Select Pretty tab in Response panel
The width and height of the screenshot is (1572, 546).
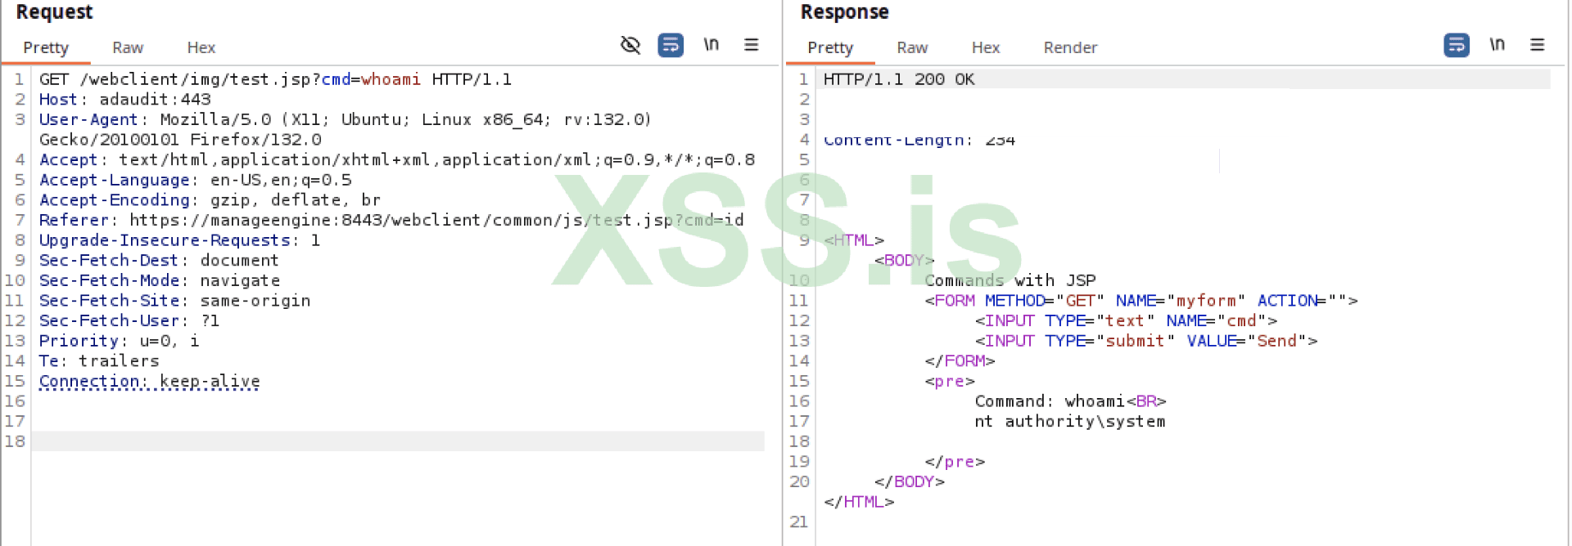830,47
